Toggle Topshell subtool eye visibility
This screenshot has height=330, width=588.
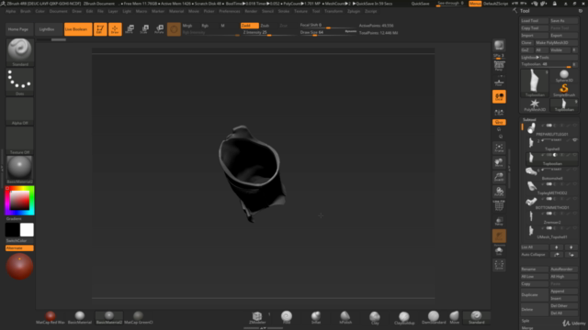click(x=574, y=140)
